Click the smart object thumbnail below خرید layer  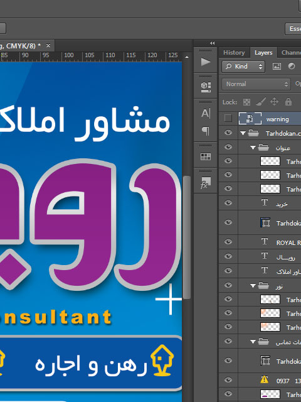[x=265, y=222]
